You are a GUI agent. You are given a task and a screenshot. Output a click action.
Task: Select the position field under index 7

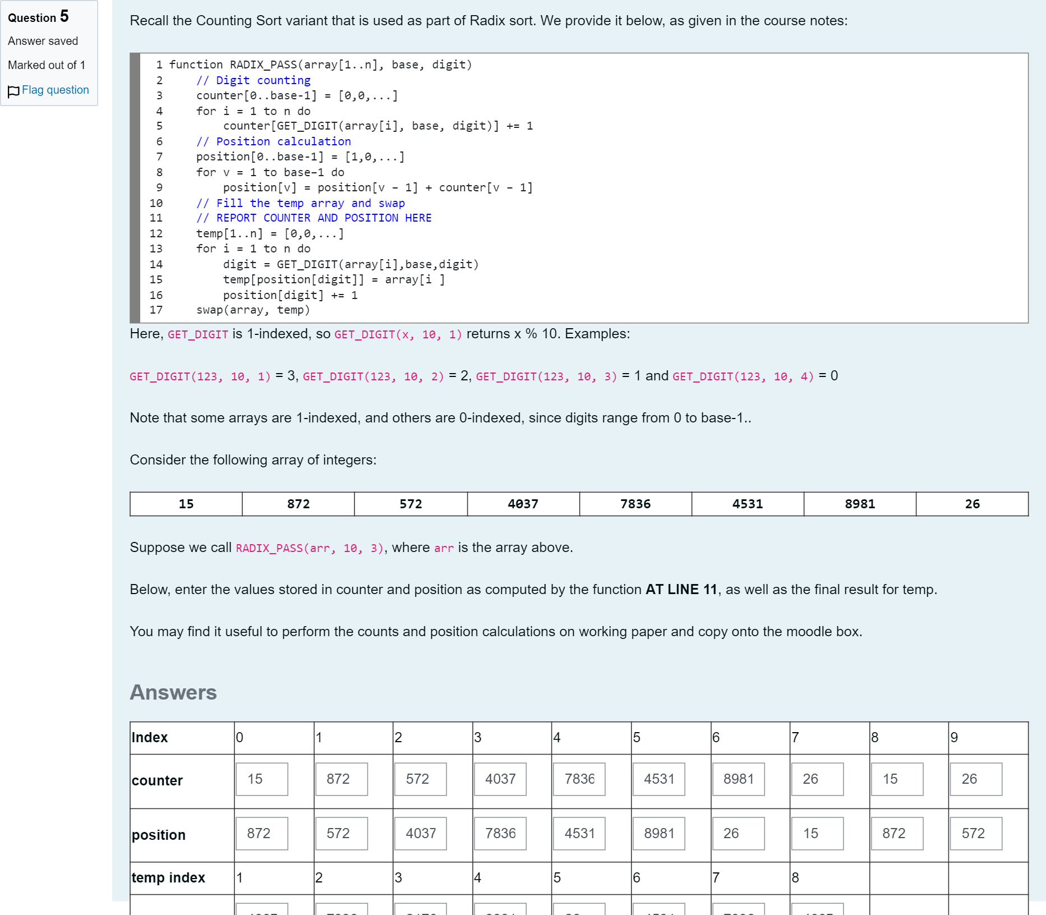coord(818,833)
